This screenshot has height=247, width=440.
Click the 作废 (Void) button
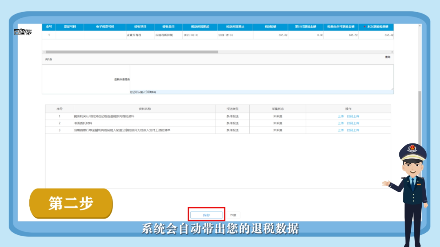point(233,214)
